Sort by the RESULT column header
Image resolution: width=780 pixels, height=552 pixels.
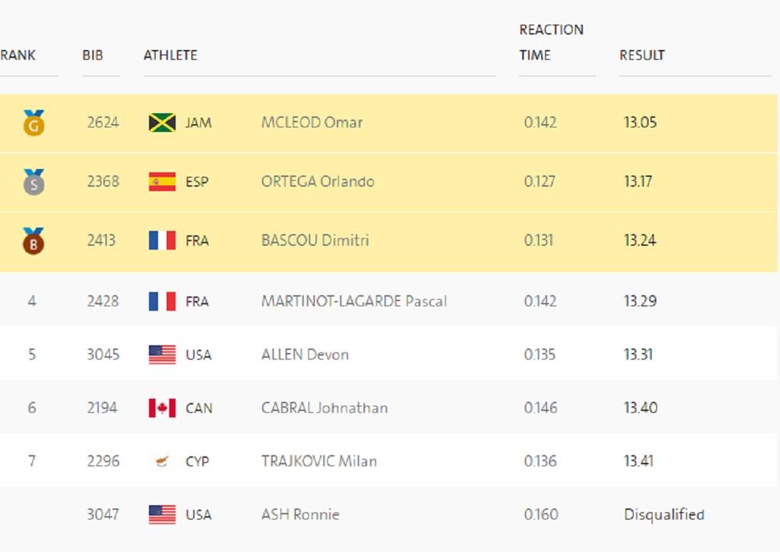coord(642,55)
